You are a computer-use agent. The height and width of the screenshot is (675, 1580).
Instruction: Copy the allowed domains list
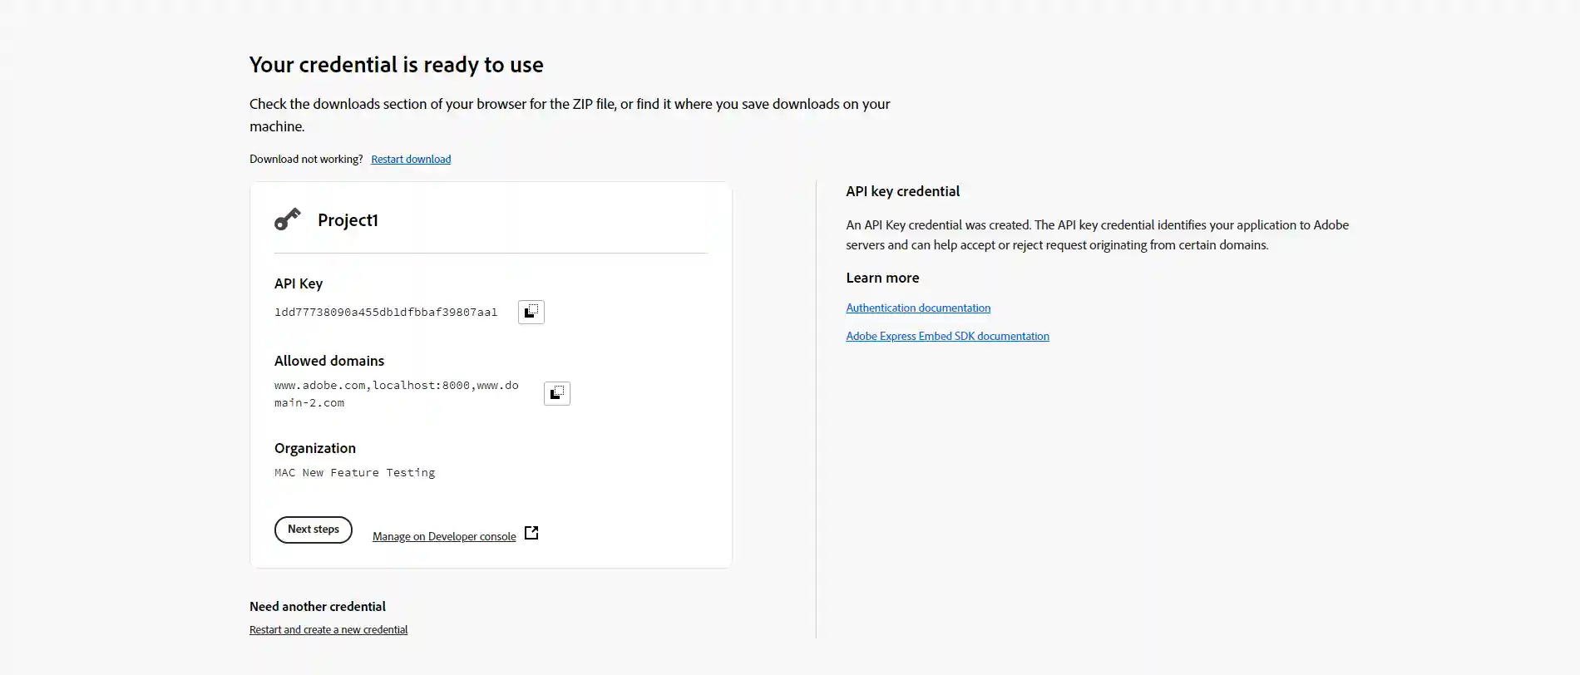556,393
